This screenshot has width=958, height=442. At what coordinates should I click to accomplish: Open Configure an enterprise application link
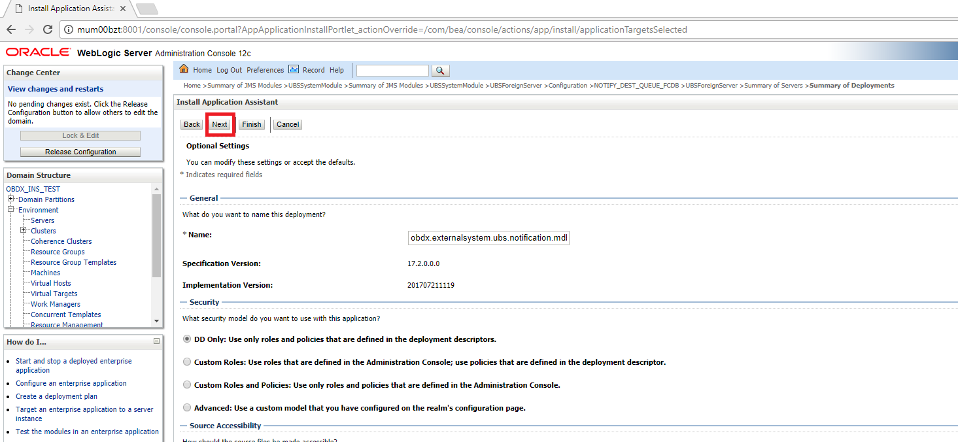click(71, 383)
